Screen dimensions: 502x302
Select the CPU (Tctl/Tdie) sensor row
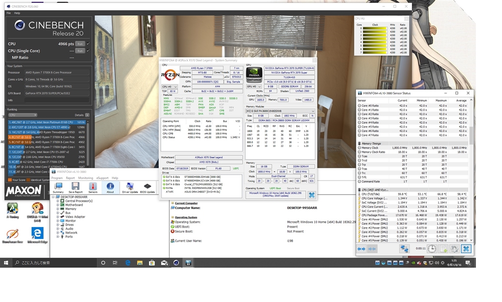pos(413,194)
